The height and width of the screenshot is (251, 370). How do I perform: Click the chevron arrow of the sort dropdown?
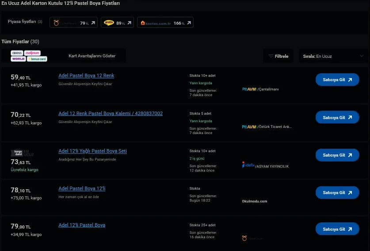pyautogui.click(x=362, y=56)
